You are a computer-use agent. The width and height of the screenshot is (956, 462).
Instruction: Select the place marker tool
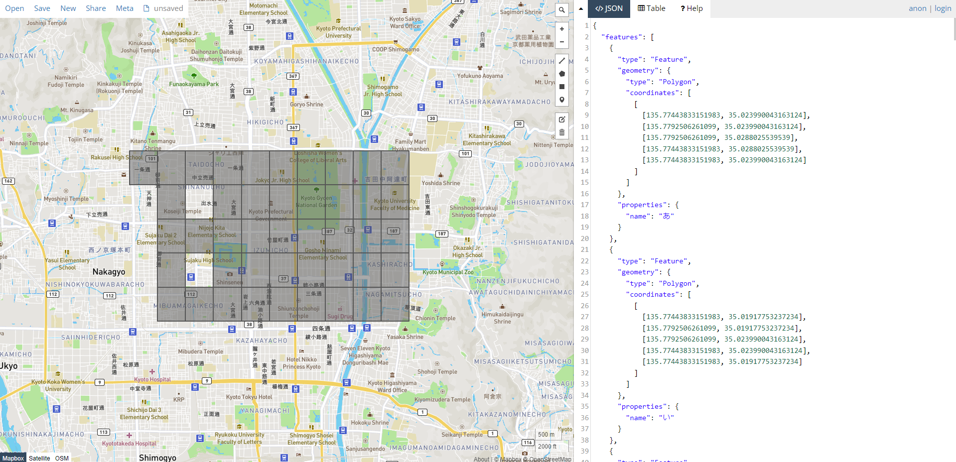[561, 100]
